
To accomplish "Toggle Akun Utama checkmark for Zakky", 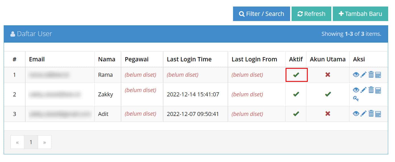I will pyautogui.click(x=328, y=94).
